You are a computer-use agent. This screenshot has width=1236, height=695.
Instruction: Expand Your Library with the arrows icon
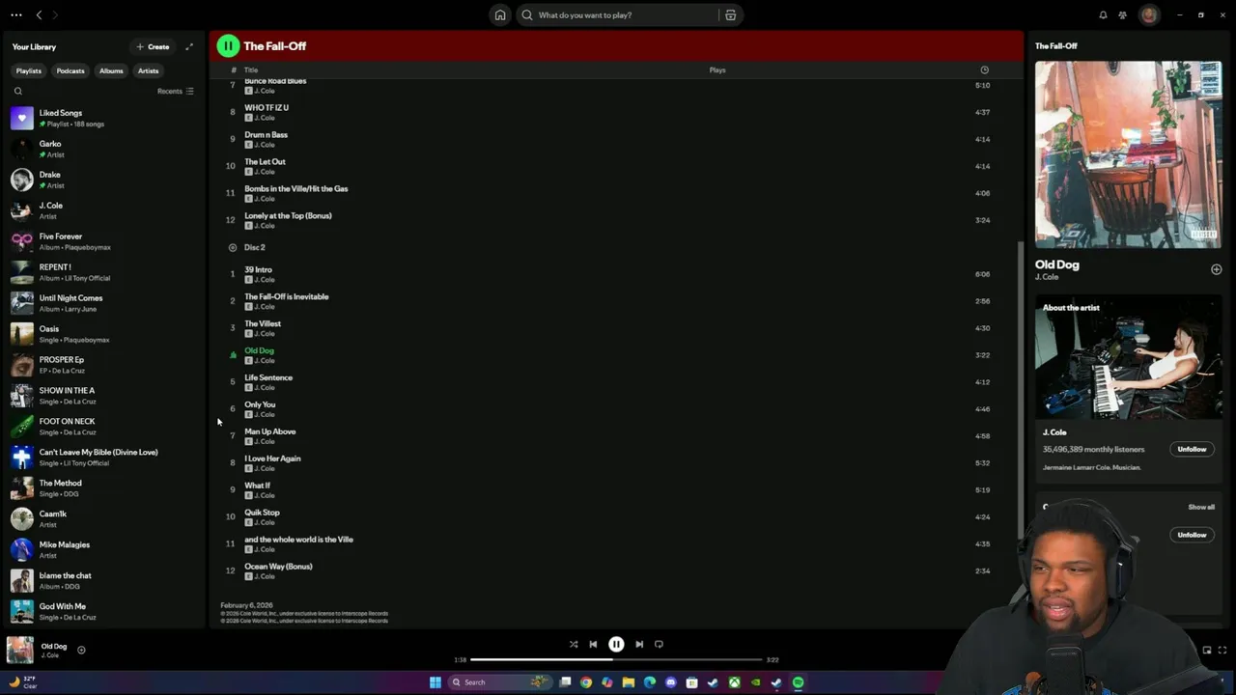[x=189, y=46]
